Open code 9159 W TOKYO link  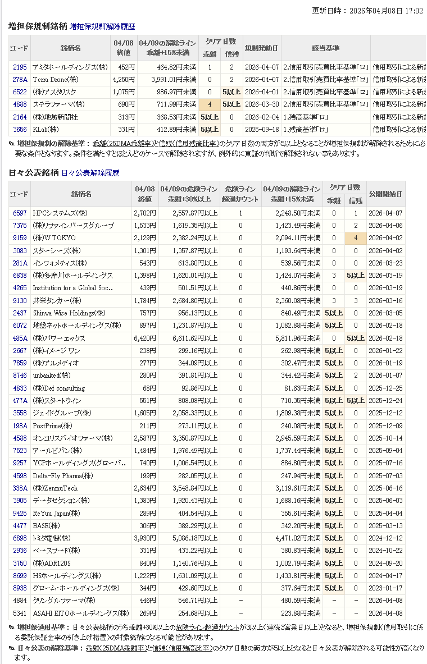tap(20, 238)
